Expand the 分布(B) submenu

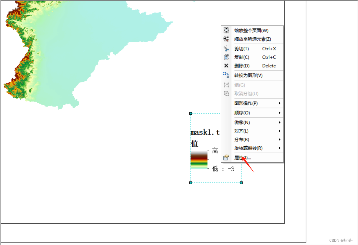252,140
